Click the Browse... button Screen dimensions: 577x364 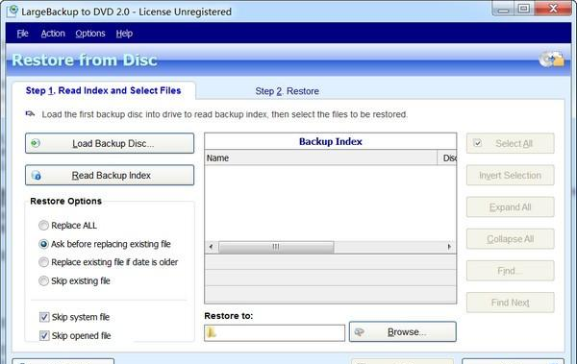pyautogui.click(x=403, y=332)
